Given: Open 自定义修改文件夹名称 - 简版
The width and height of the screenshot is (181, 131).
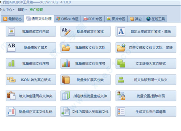Looking at the screenshot, I should pyautogui.click(x=146, y=47).
